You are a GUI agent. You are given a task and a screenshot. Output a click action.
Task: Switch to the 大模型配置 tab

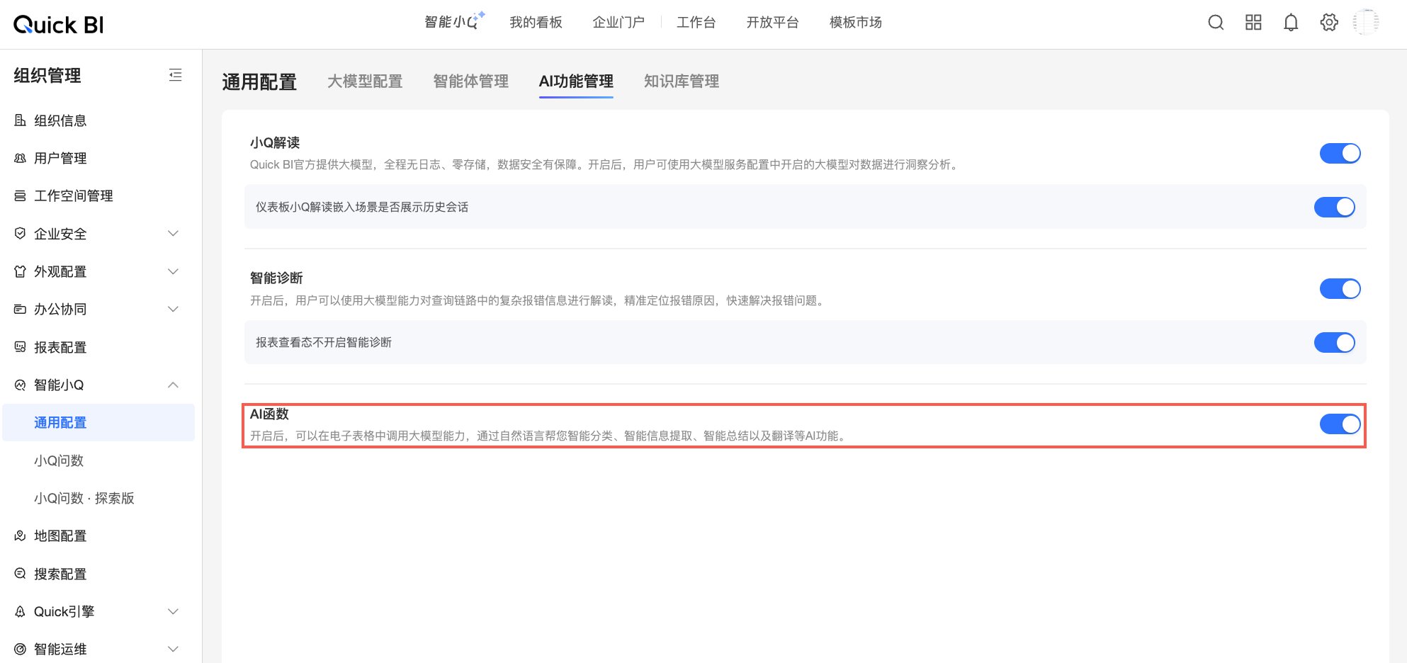pyautogui.click(x=365, y=81)
